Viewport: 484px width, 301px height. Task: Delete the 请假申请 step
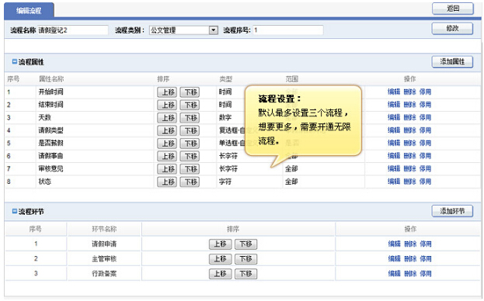[410, 244]
